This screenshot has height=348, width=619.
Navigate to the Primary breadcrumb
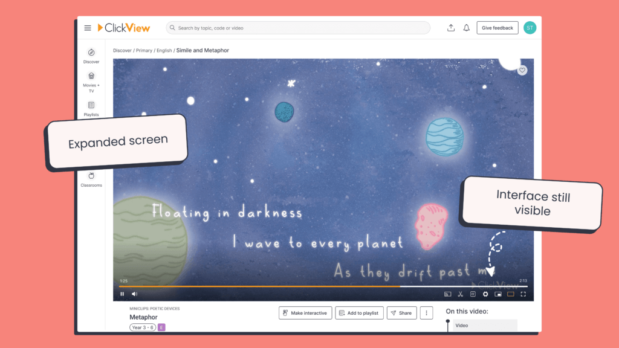tap(144, 51)
